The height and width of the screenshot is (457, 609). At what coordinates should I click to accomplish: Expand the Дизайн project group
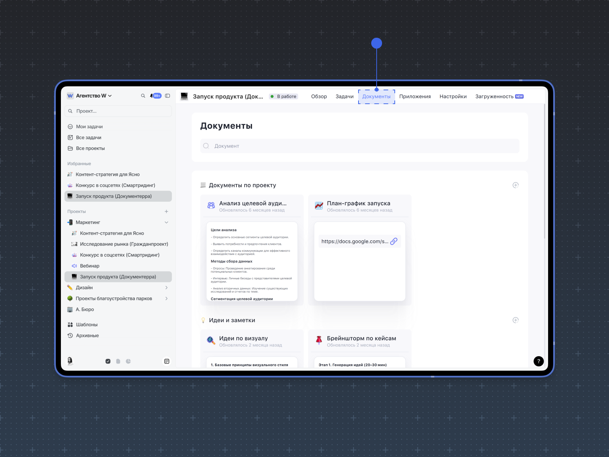pyautogui.click(x=166, y=288)
